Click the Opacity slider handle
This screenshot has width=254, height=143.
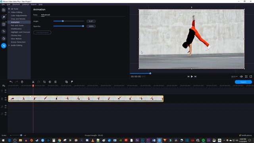[83, 26]
